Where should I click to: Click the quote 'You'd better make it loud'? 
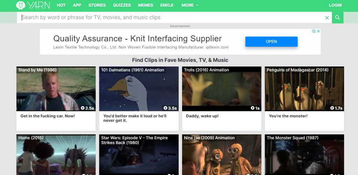(135, 118)
